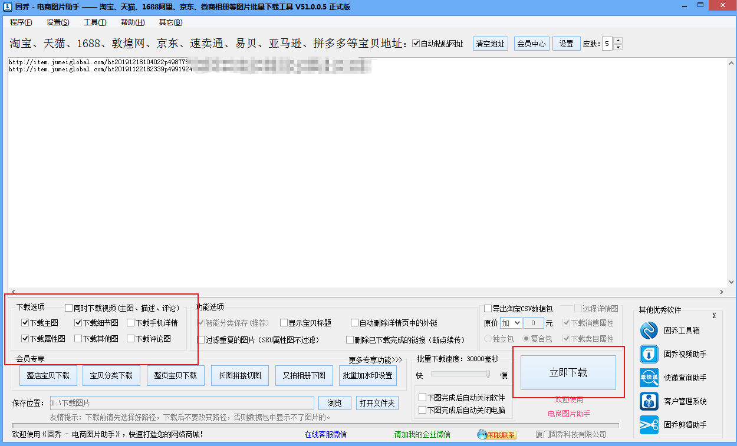This screenshot has width=737, height=446.
Task: Click 宝贝分类下载 button
Action: click(111, 375)
